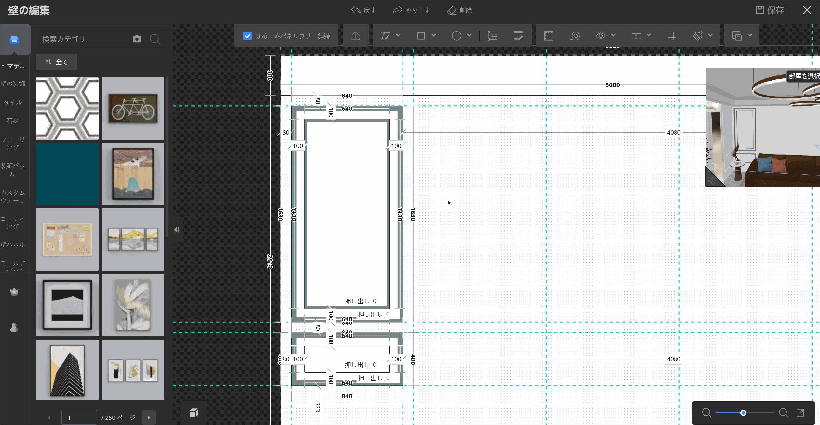Expand the copy-save template dropdown

tap(750, 35)
